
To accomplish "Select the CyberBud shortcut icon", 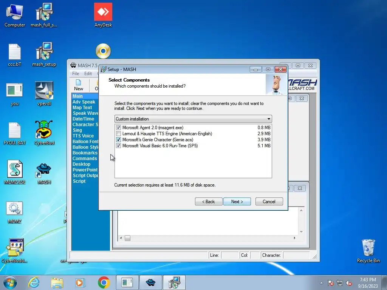I will 44,133.
